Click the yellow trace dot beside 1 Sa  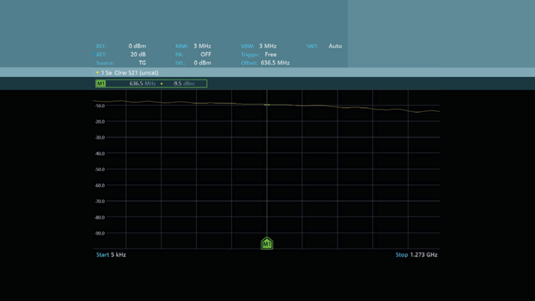coord(97,73)
